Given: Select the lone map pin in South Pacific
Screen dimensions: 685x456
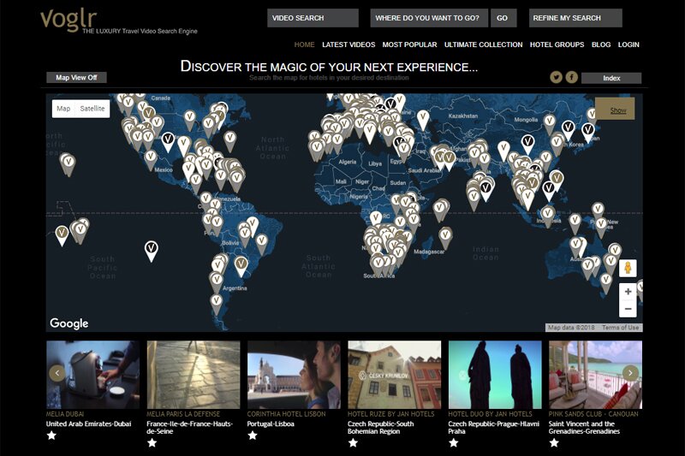Looking at the screenshot, I should pyautogui.click(x=152, y=251).
